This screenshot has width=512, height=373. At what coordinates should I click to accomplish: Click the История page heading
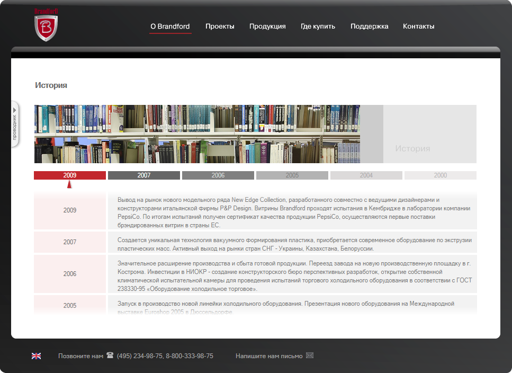point(51,85)
